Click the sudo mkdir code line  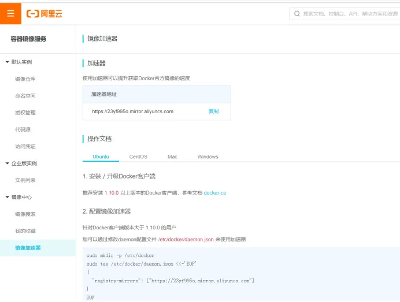(120, 255)
